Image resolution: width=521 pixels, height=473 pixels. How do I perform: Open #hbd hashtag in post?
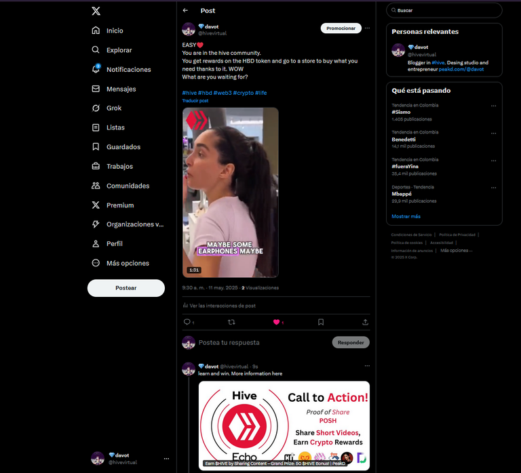205,93
